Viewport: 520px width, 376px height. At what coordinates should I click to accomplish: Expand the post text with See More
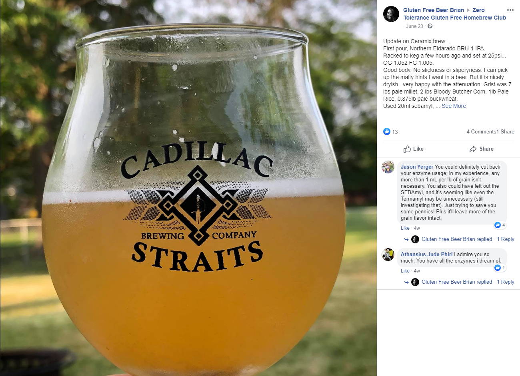pos(454,106)
